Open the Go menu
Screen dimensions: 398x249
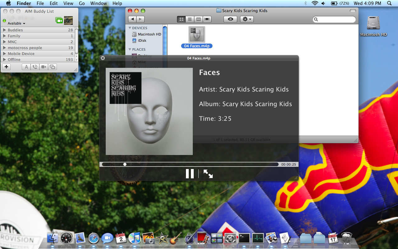coord(82,3)
